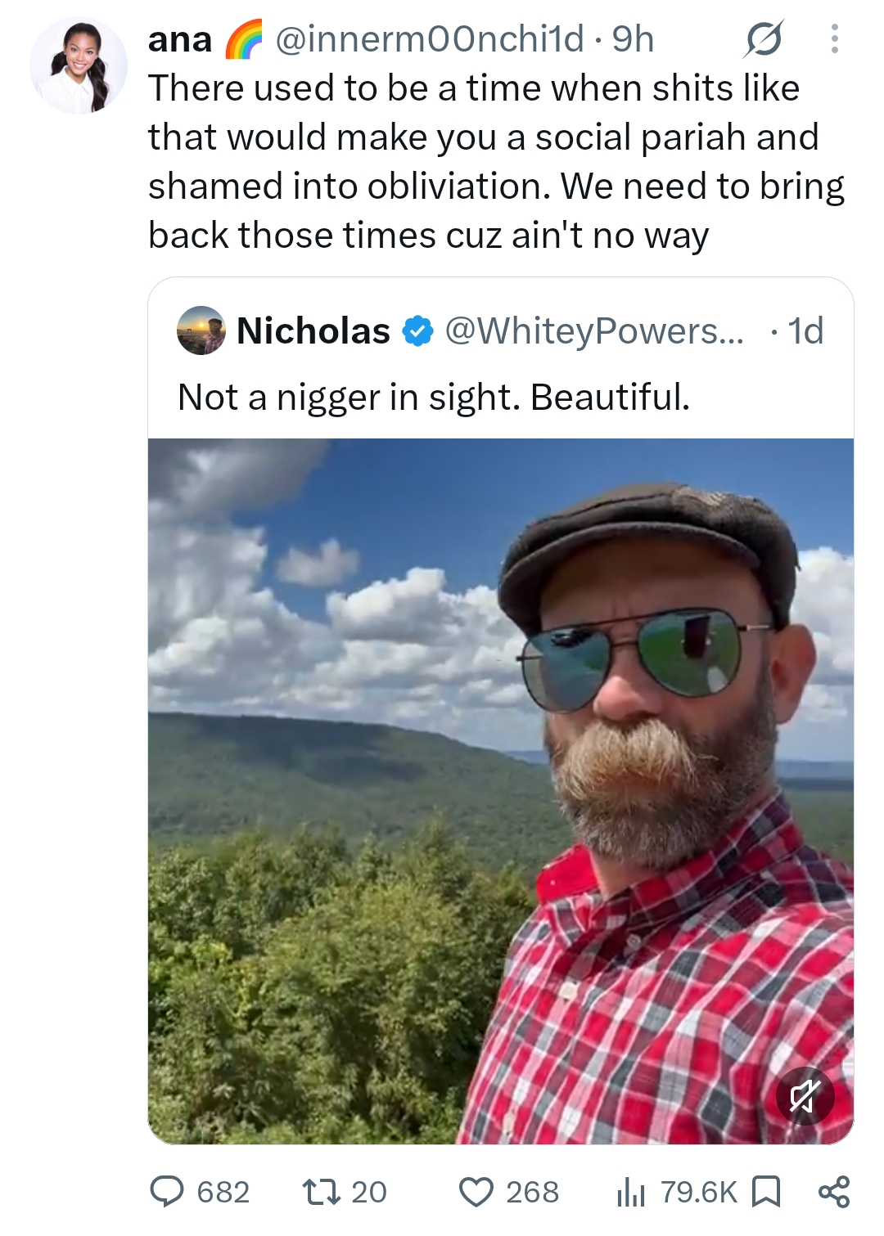
Task: Open the @innerm00nchi1d handle
Action: click(x=430, y=38)
